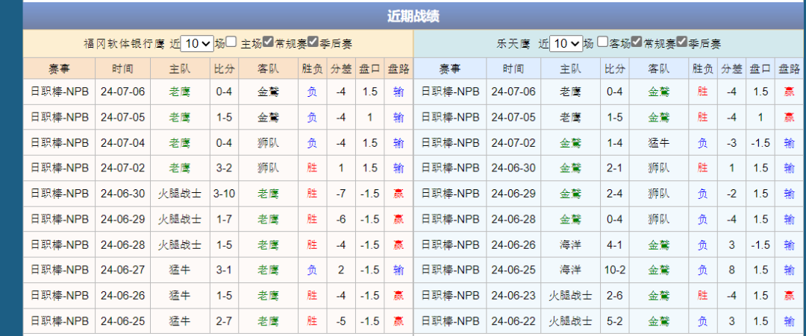Image resolution: width=806 pixels, height=336 pixels.
Task: Click score 1-7 in 福冈软体银行鹰 table
Action: click(224, 219)
